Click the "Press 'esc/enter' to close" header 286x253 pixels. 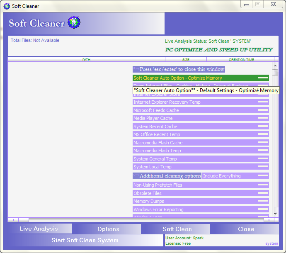click(x=179, y=69)
